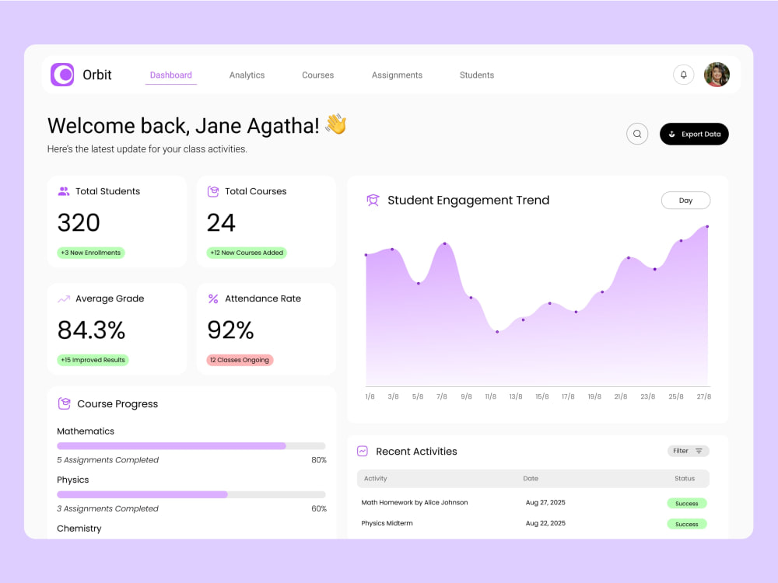The image size is (778, 583).
Task: Click the 7/8 peak chart data point
Action: click(444, 244)
